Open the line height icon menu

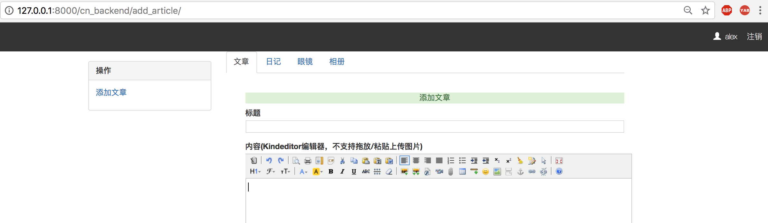pyautogui.click(x=377, y=171)
